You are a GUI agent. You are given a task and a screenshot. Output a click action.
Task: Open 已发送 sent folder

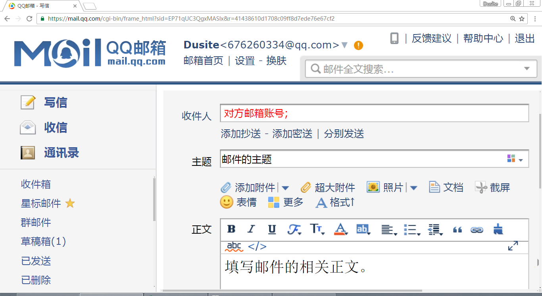(36, 261)
